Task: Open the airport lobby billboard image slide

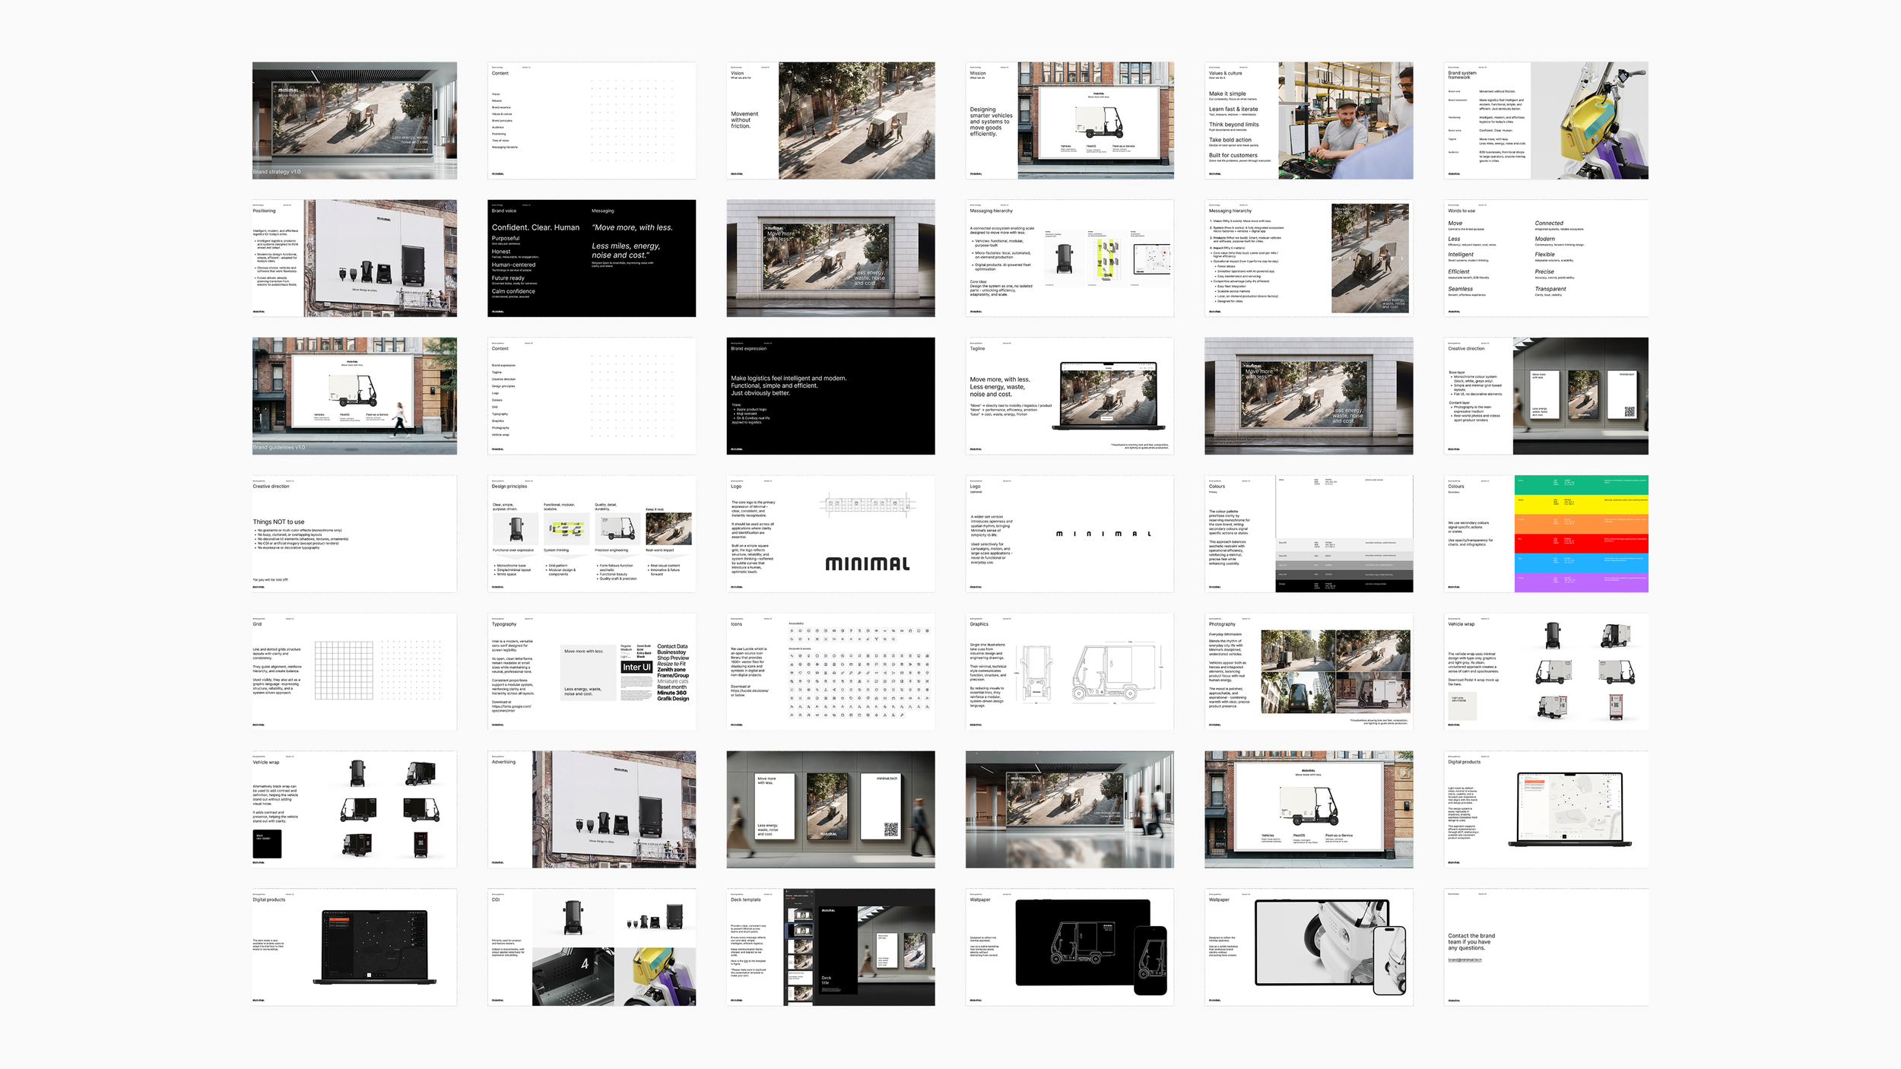Action: pyautogui.click(x=1069, y=809)
